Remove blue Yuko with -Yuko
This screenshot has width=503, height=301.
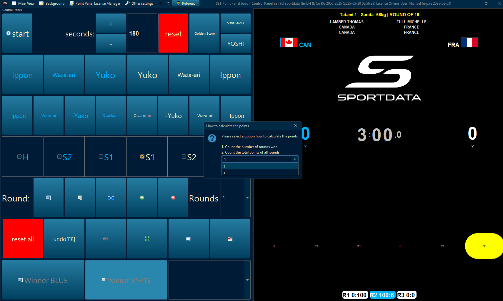pos(80,115)
